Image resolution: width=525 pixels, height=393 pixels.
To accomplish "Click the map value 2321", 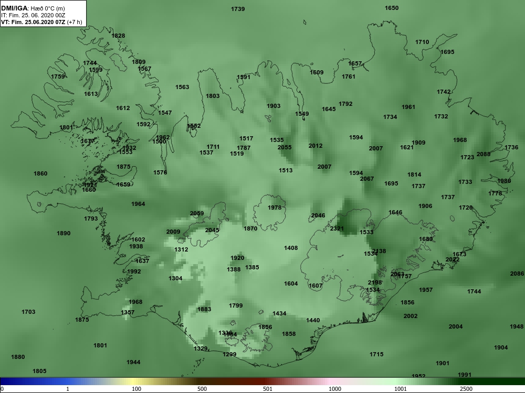I will tap(337, 228).
